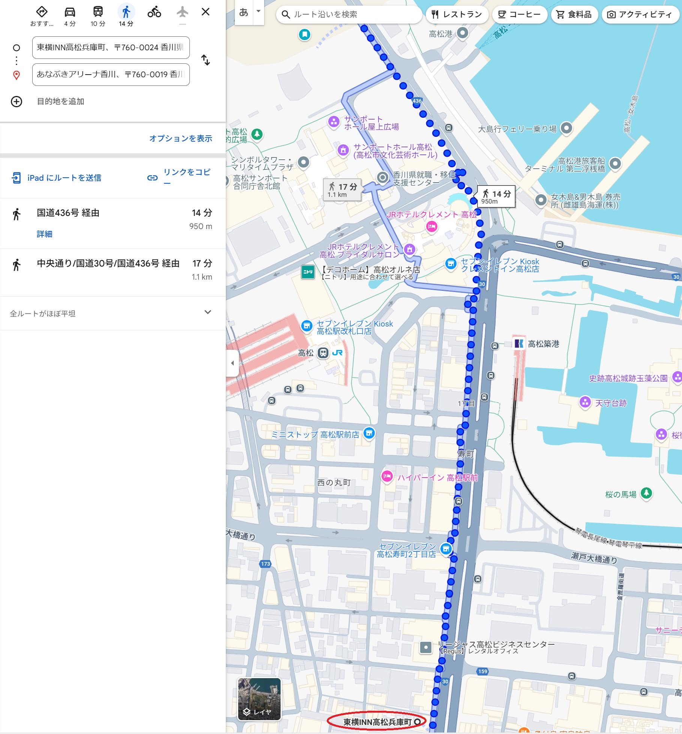This screenshot has height=734, width=682.
Task: Filter by コーヒー
Action: [519, 15]
